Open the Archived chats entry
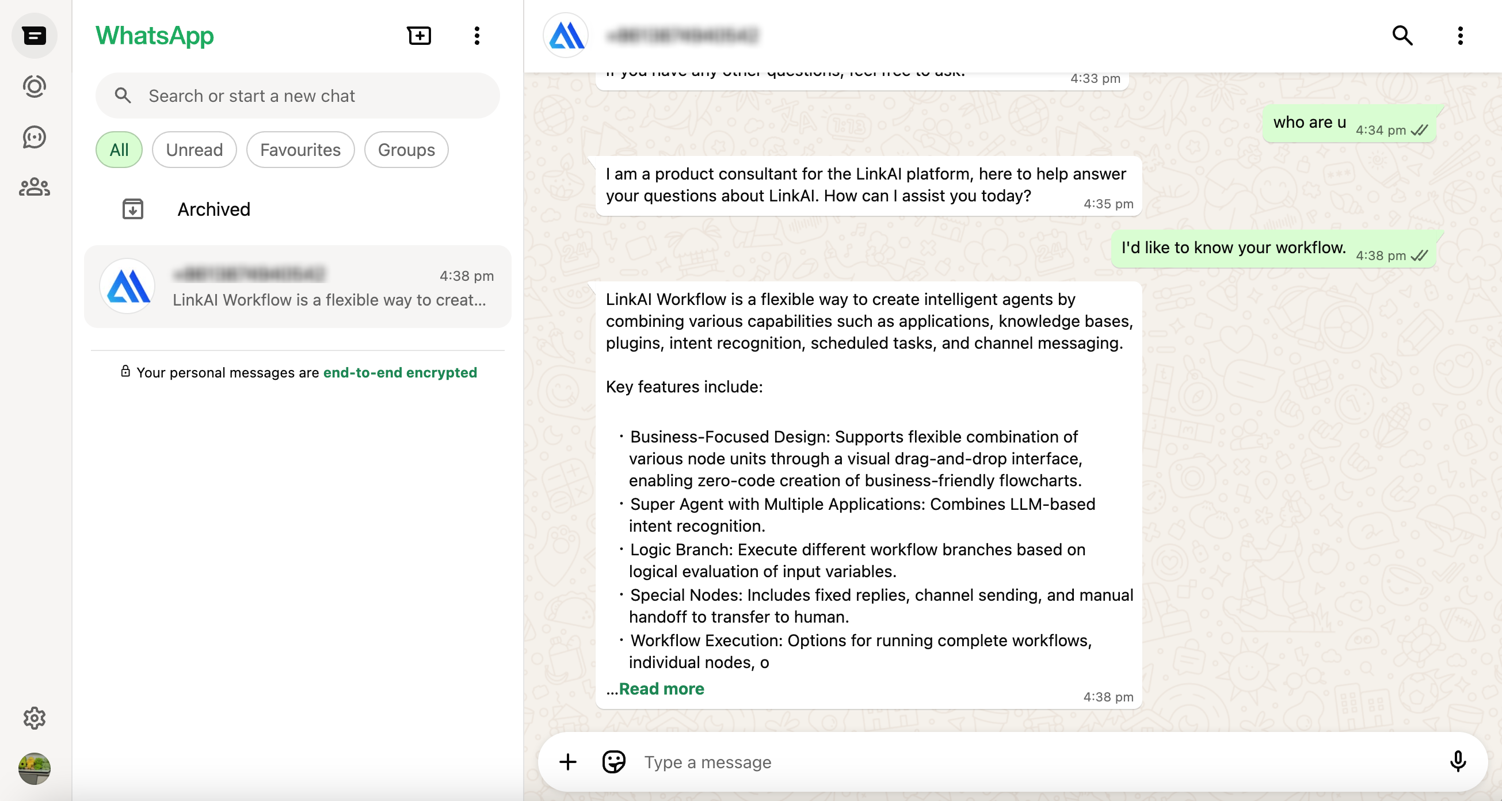This screenshot has width=1502, height=801. 214,209
